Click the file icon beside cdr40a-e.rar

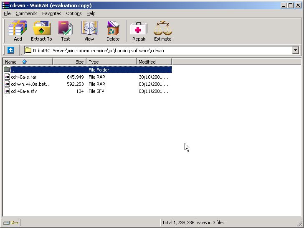[x=7, y=77]
